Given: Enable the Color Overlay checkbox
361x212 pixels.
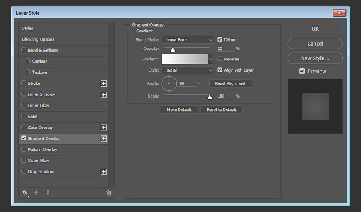Looking at the screenshot, I should coord(23,127).
